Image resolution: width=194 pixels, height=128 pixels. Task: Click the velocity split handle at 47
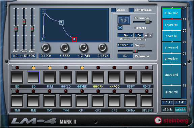click(x=172, y=64)
